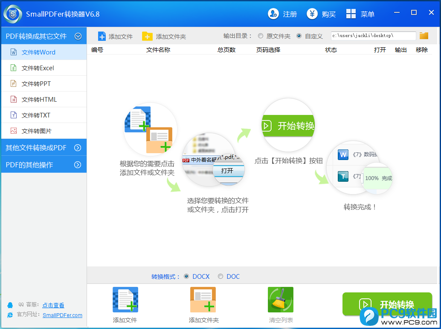This screenshot has height=329, width=441.
Task: Click the PPT file icon in sidebar
Action: click(14, 84)
